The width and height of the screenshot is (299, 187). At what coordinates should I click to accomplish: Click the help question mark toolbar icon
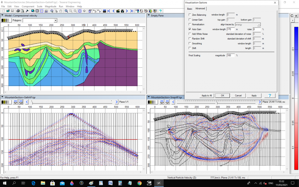click(160, 11)
